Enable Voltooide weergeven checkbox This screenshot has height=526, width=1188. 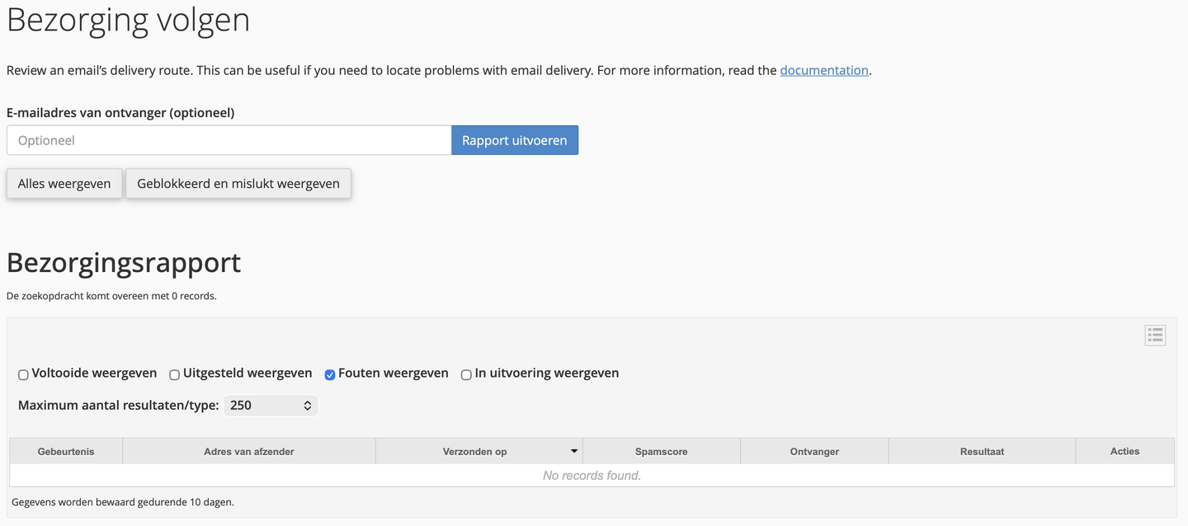(x=23, y=374)
